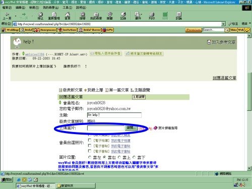Select the align-left image position radio

coord(90,157)
